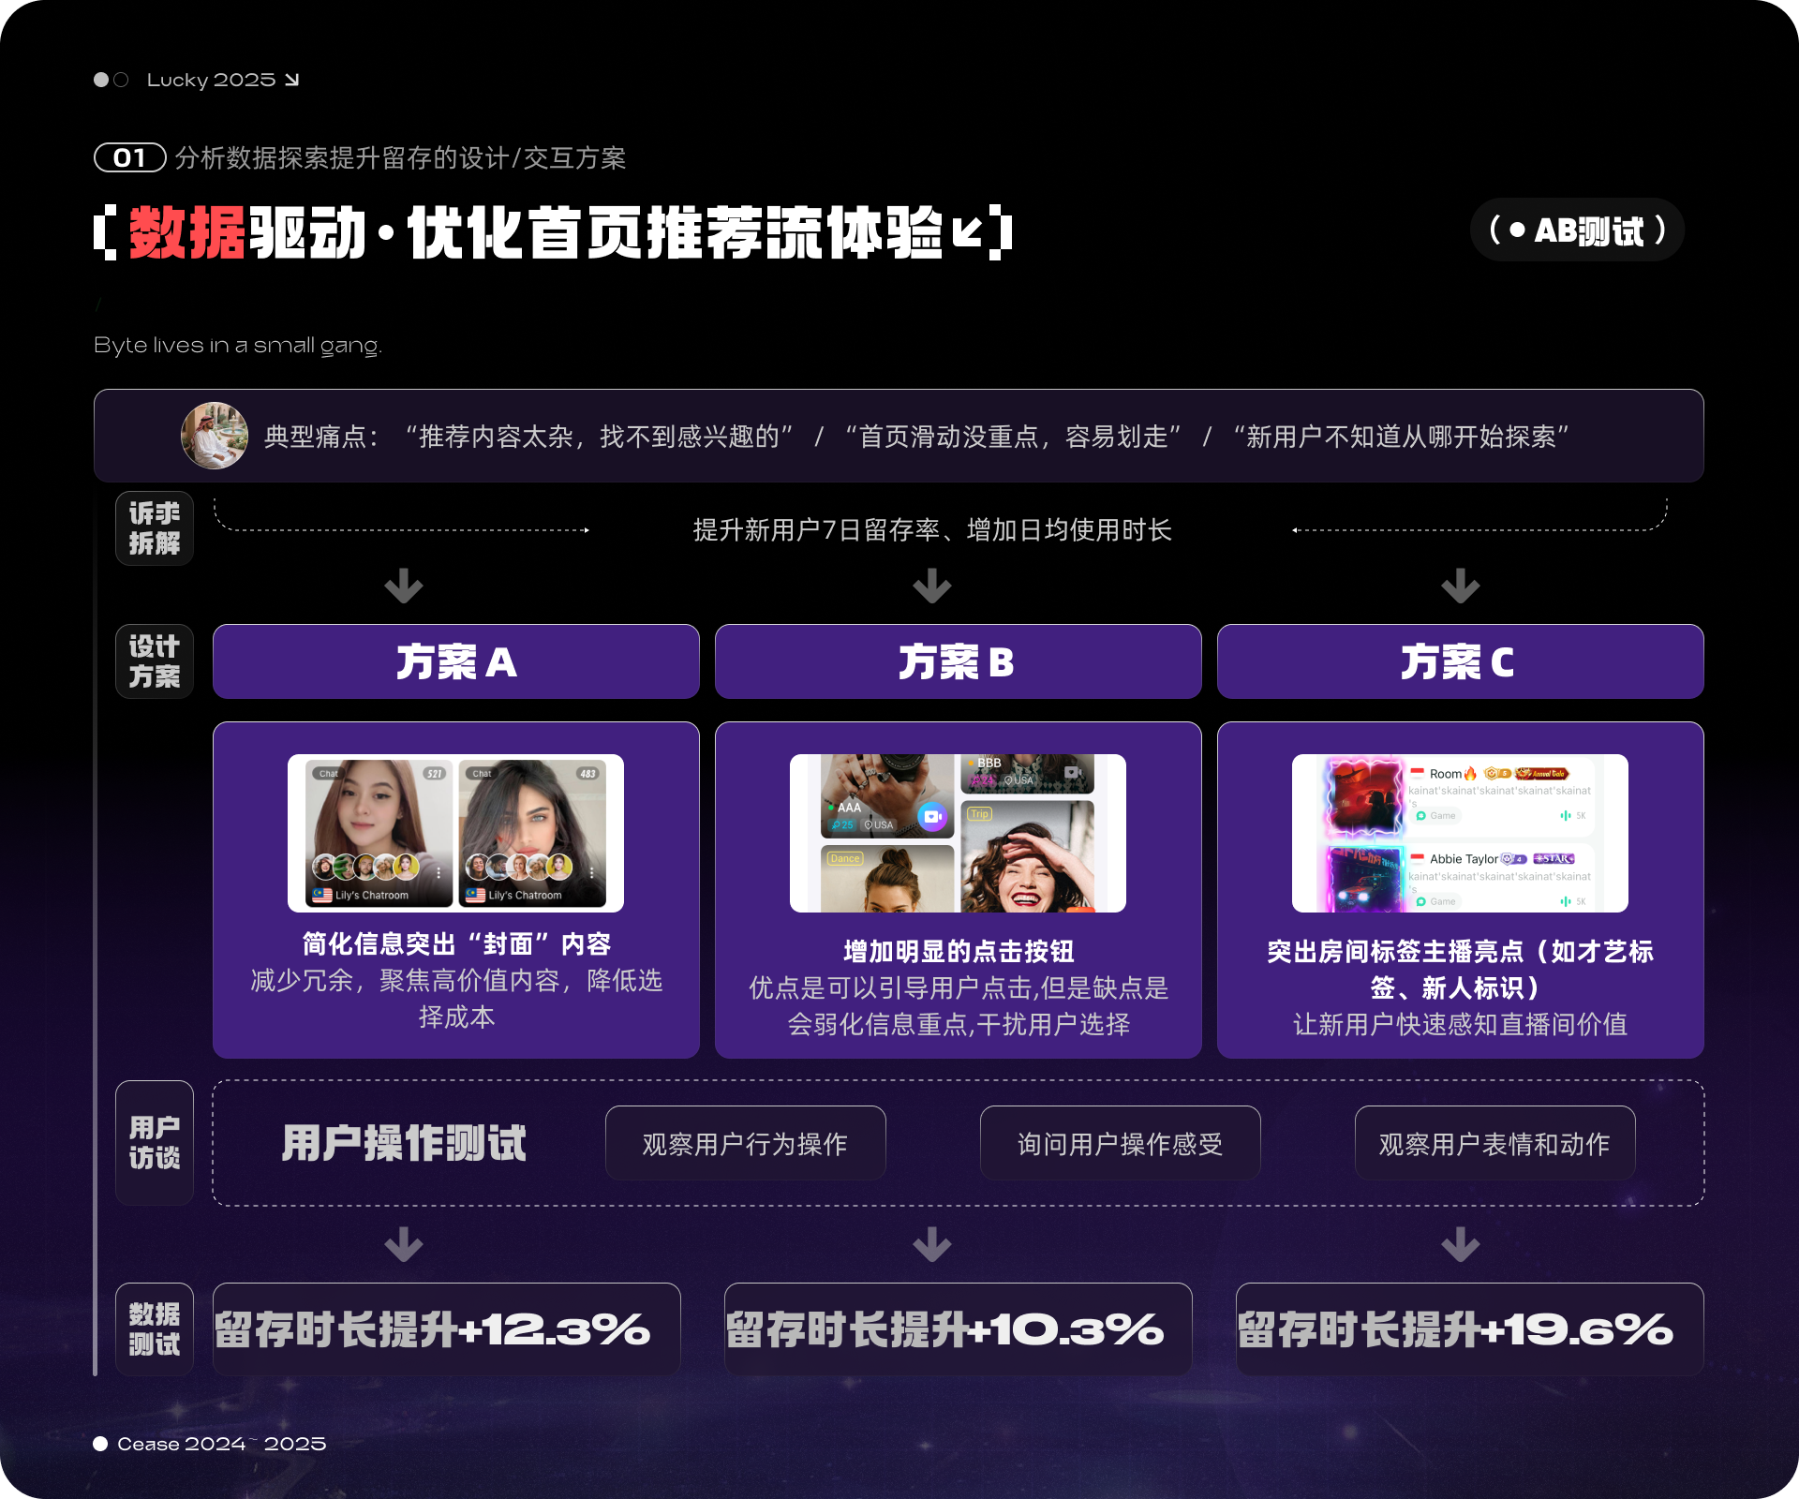Screen dimensions: 1799x1499
Task: Click the down arrow above 方案 B
Action: pos(932,586)
